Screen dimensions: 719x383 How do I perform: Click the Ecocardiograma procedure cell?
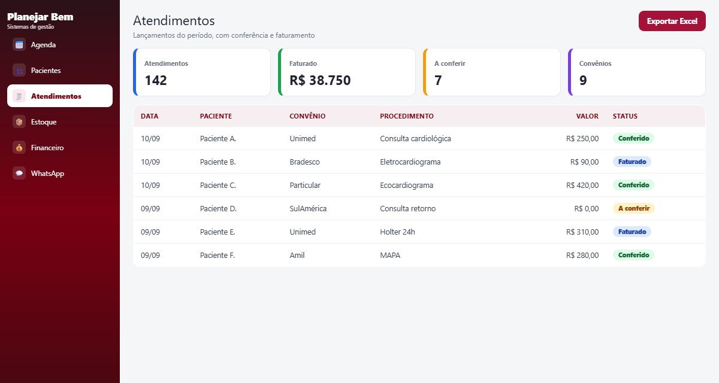(407, 185)
